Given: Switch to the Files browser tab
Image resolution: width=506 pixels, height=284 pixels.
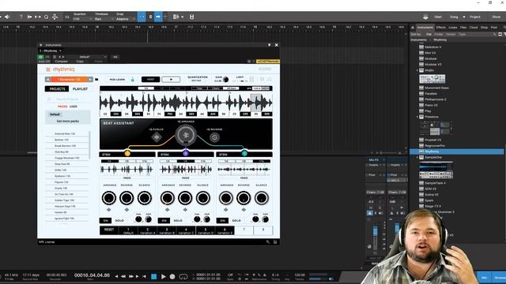Looking at the screenshot, I should point(463,28).
